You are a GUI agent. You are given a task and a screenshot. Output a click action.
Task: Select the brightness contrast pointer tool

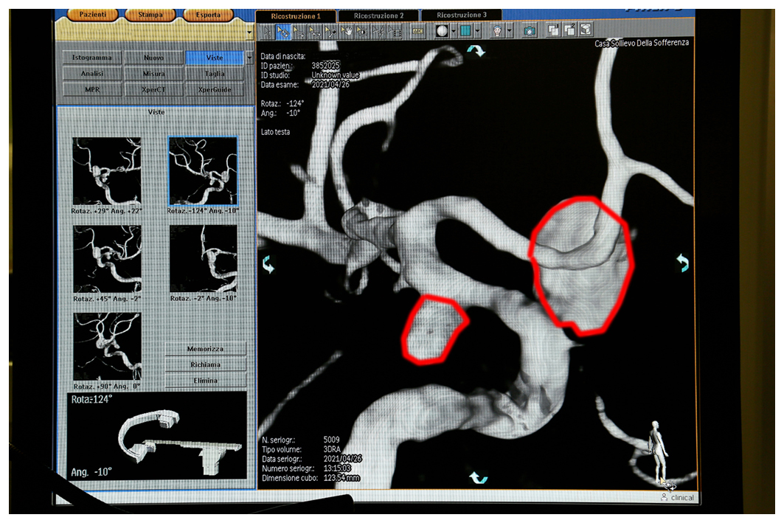[x=362, y=31]
